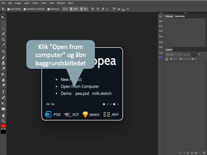207x155 pixels.
Task: Open the Image menu
Action: click(18, 3)
